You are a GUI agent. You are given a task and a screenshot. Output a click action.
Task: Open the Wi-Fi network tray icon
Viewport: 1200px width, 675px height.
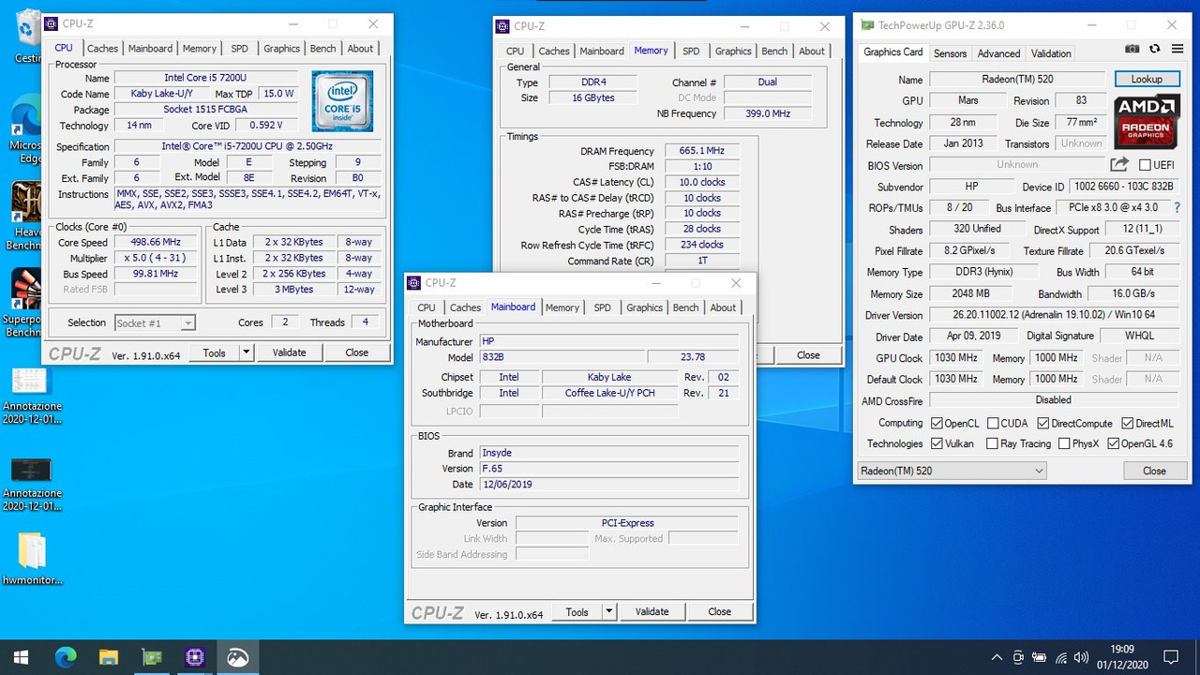click(1062, 657)
